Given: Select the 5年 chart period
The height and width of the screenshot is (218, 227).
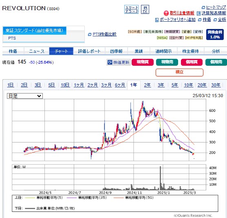Looking at the screenshot, I should 175,85.
